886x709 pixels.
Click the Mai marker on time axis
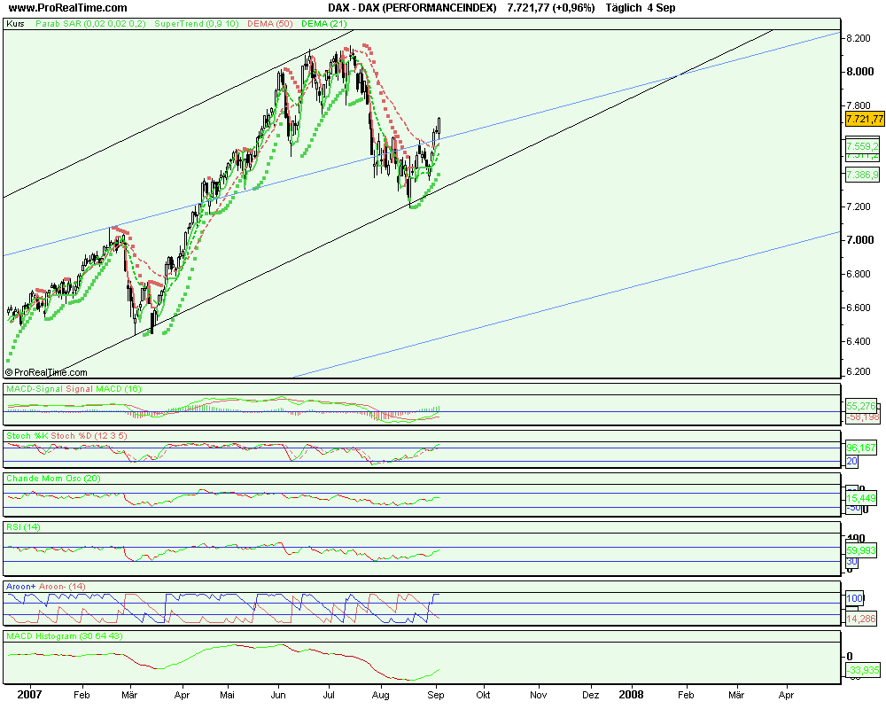tap(227, 695)
